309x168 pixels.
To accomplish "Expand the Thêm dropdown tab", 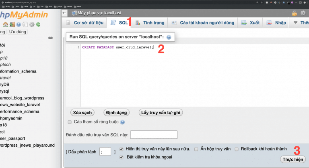I will [300, 22].
